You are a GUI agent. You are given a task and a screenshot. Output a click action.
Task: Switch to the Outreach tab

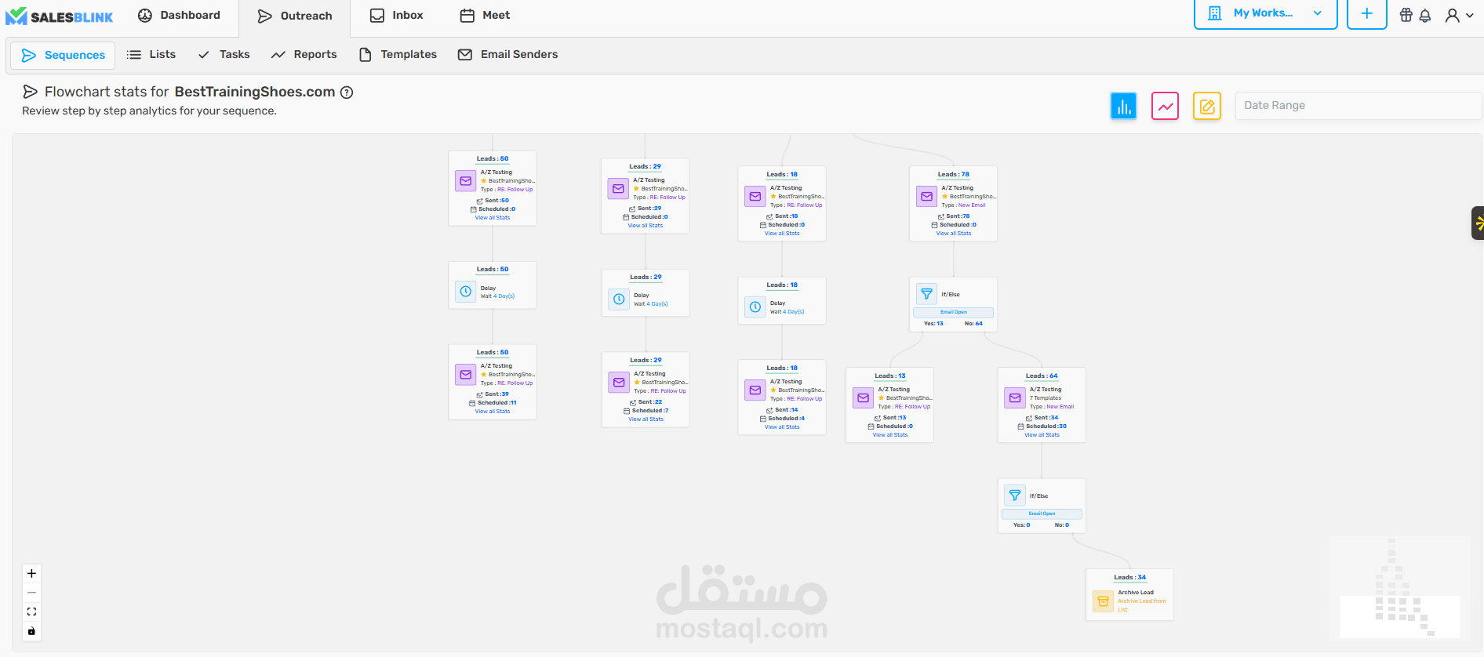tap(295, 16)
